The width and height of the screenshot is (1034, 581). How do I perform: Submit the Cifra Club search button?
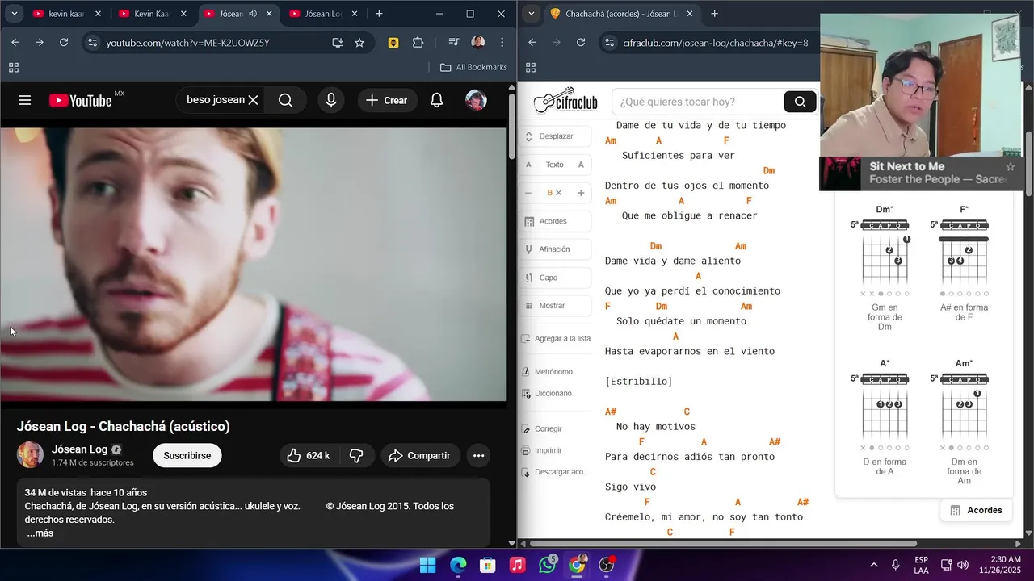pyautogui.click(x=800, y=102)
